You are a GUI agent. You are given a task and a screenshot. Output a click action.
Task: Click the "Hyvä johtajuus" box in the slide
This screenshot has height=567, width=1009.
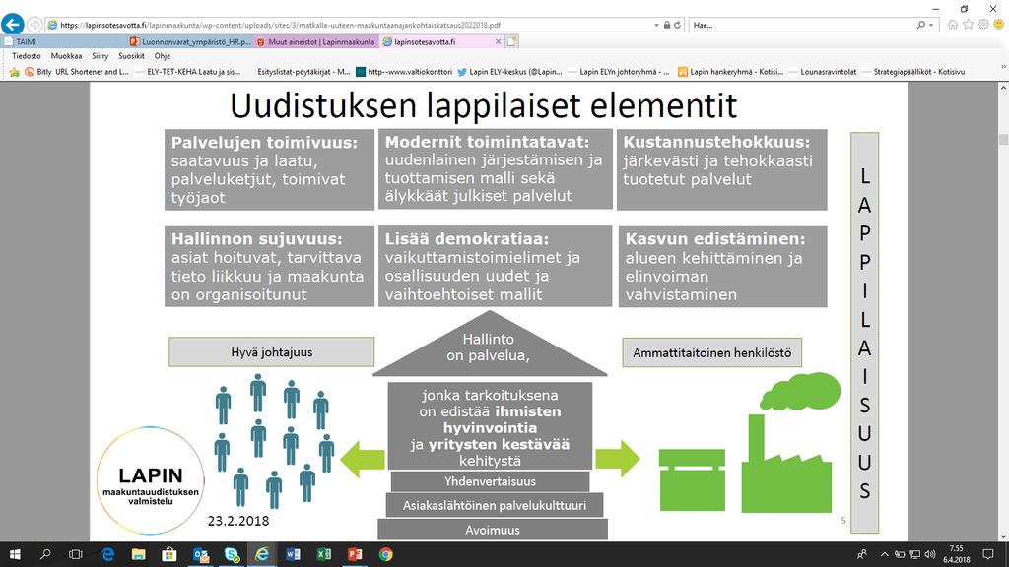point(272,352)
